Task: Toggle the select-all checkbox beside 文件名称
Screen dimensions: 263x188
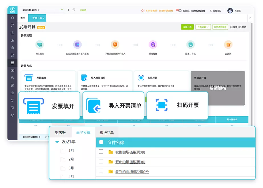Action: [101, 142]
